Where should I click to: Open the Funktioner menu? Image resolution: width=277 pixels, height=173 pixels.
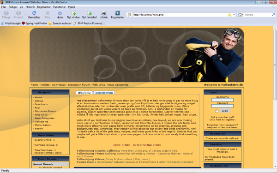(x=59, y=7)
